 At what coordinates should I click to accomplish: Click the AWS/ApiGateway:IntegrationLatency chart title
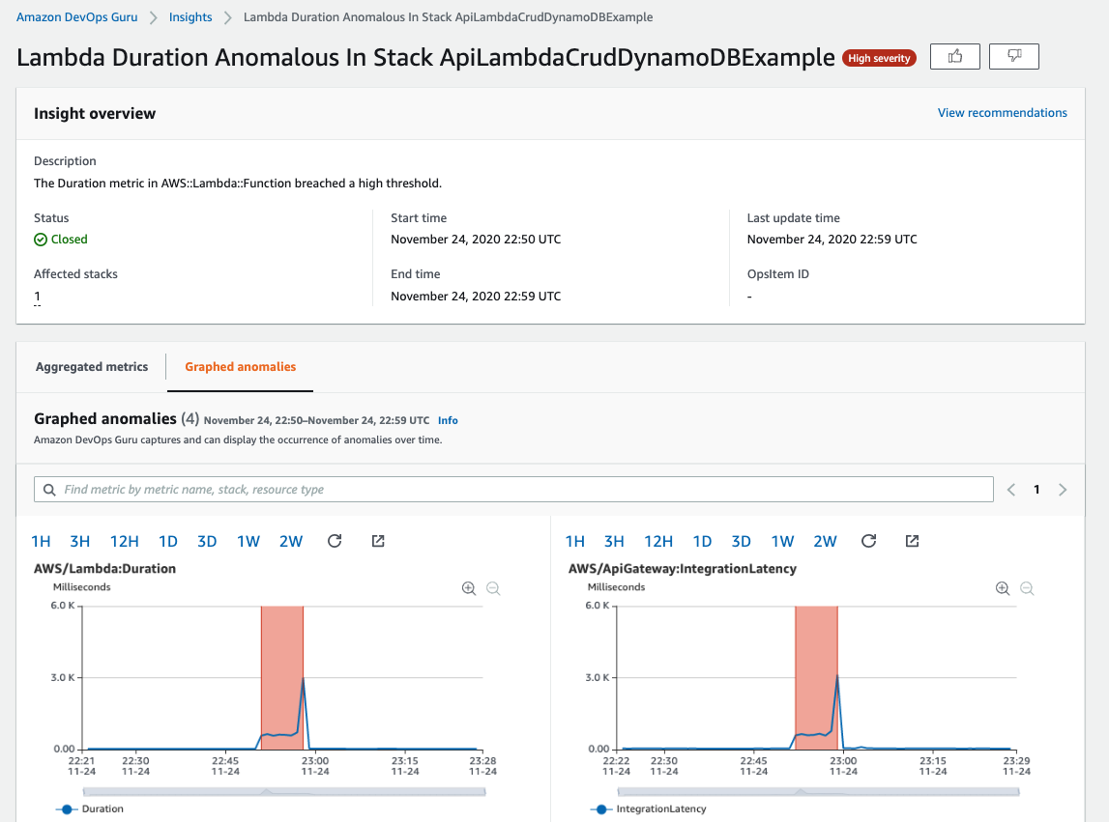[x=683, y=568]
